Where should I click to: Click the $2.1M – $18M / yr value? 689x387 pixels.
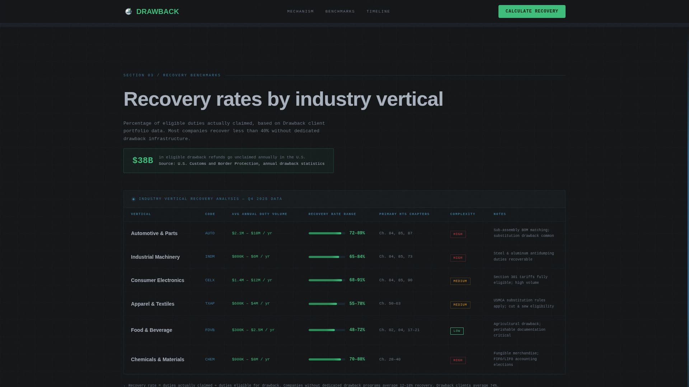(x=252, y=233)
